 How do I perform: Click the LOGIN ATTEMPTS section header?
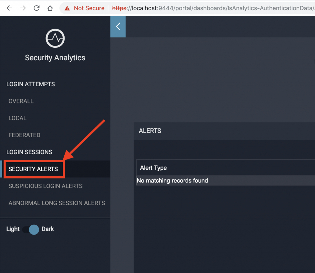tap(30, 84)
